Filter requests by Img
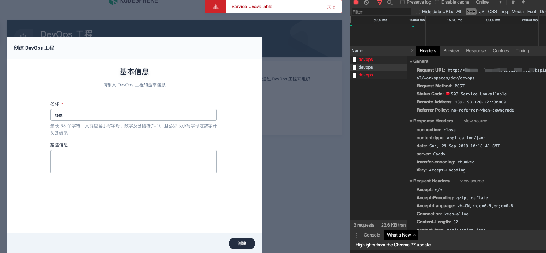Screen dimensions: 546x253 504,12
